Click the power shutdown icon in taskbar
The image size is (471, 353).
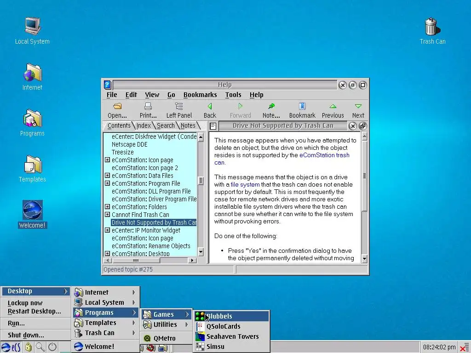click(52, 347)
